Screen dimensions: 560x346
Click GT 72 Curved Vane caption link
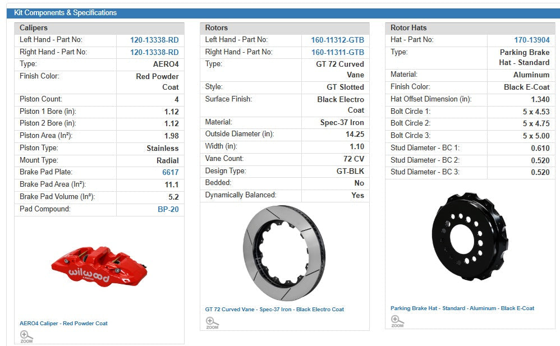(274, 309)
